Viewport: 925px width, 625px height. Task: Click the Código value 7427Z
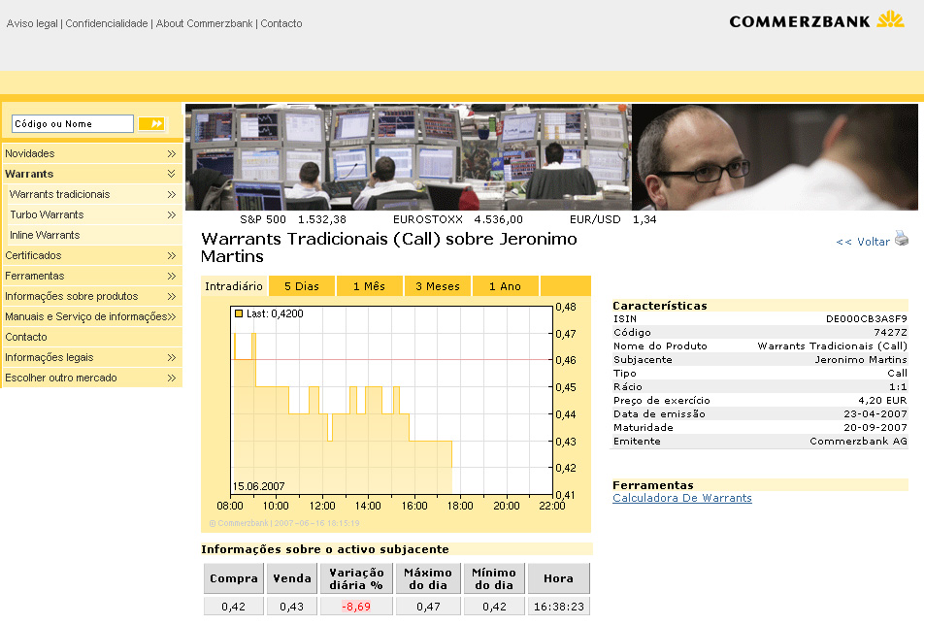click(890, 333)
